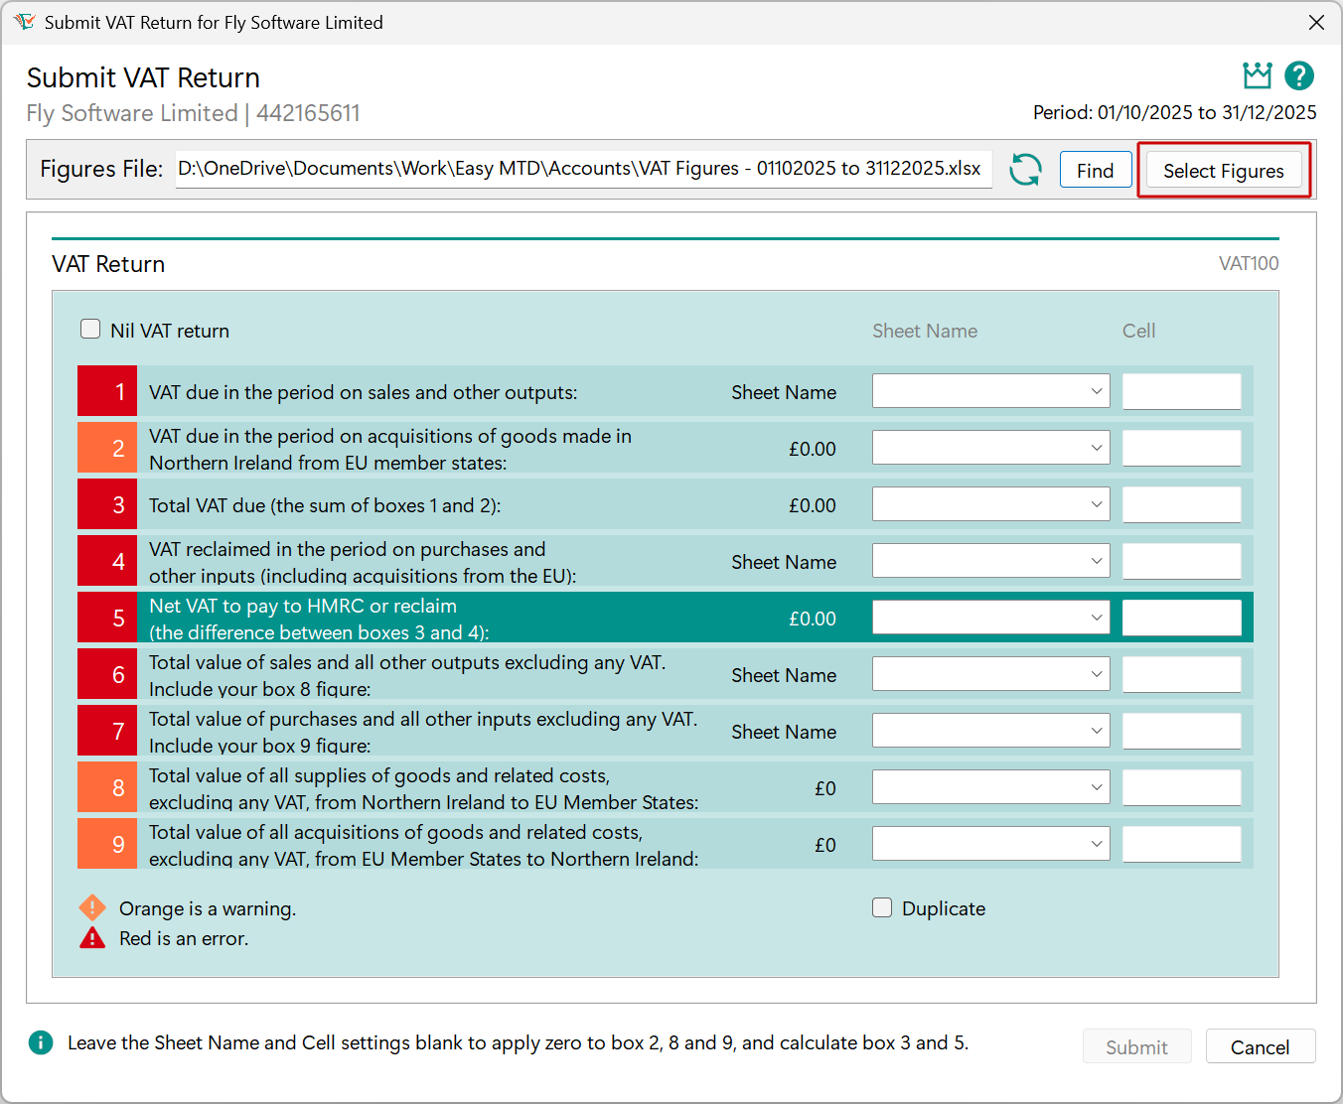The width and height of the screenshot is (1343, 1104).
Task: Click the crown upgrade icon
Action: point(1257,74)
